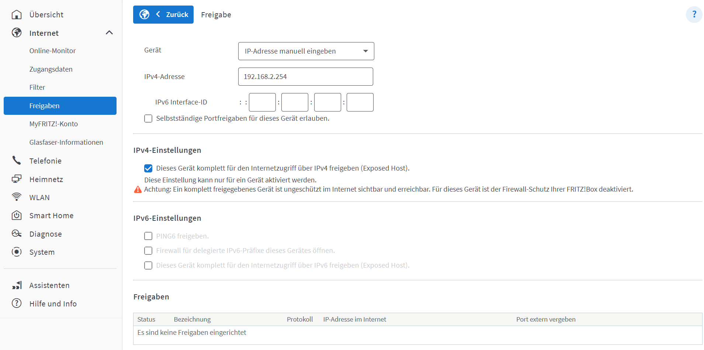Viewport: 704px width, 350px height.
Task: Click the Internet globe icon in sidebar
Action: click(x=17, y=32)
